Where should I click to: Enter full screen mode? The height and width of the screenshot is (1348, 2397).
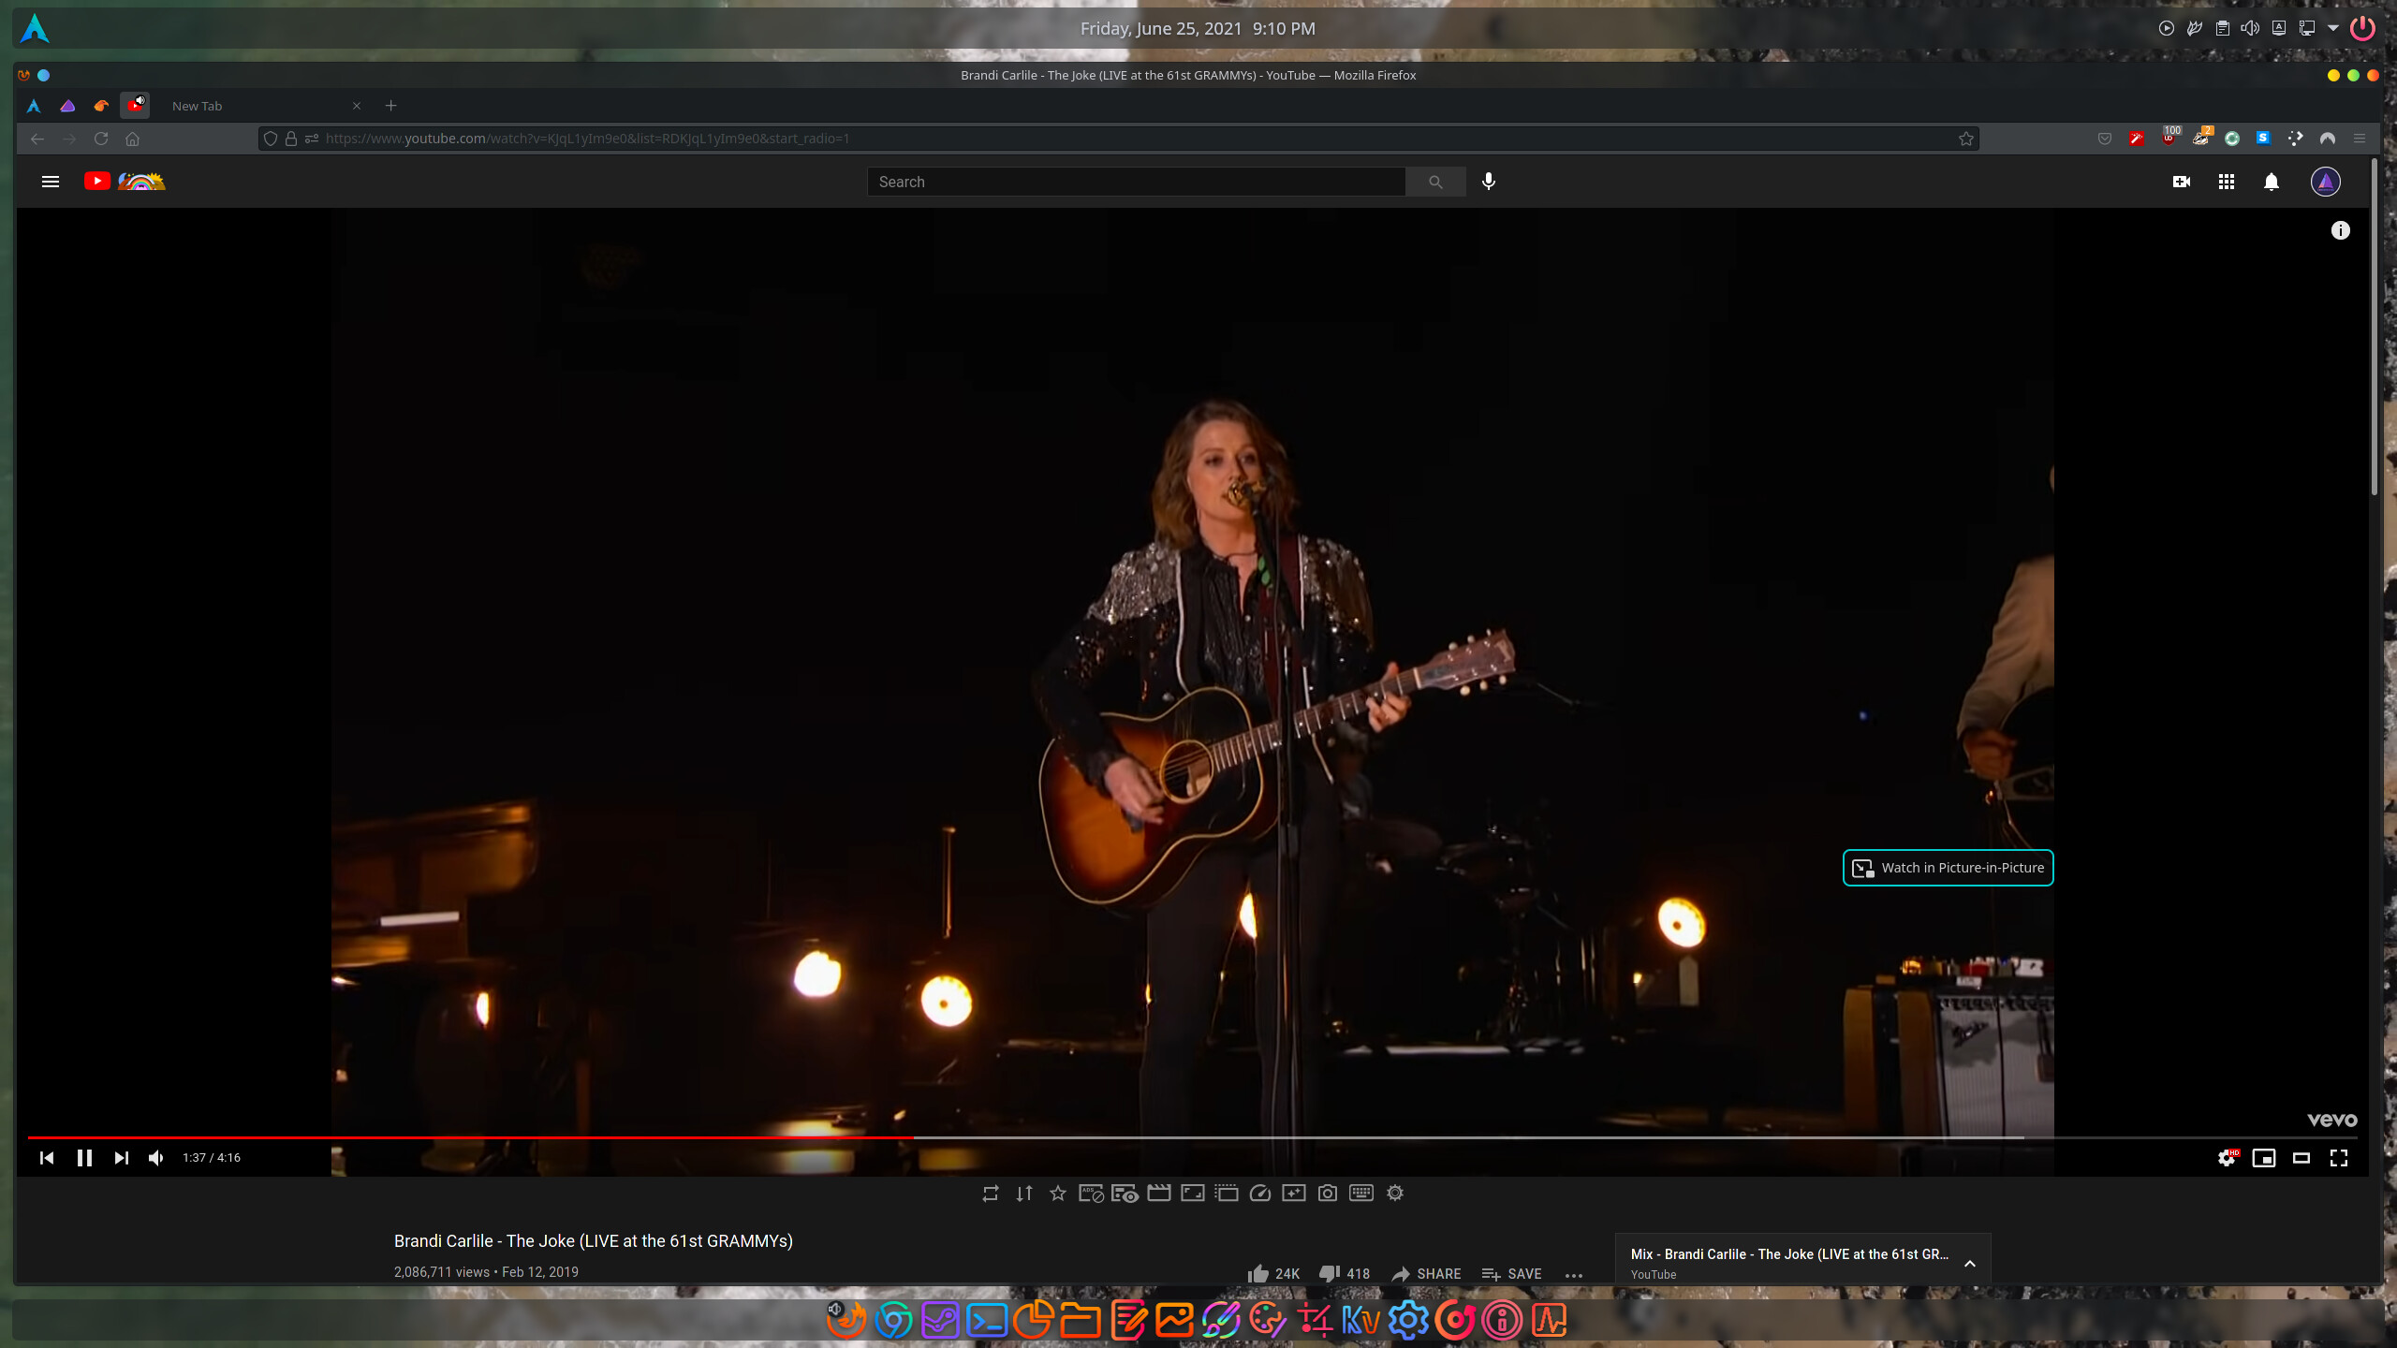pos(2339,1158)
